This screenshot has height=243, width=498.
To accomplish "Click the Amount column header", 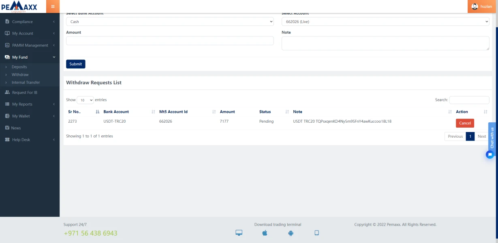I will (x=227, y=112).
